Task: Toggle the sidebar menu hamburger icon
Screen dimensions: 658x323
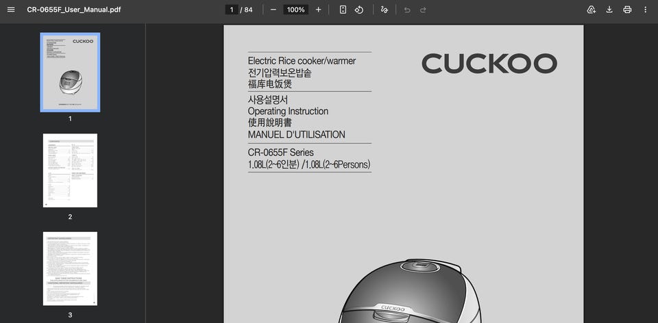Action: pyautogui.click(x=11, y=10)
